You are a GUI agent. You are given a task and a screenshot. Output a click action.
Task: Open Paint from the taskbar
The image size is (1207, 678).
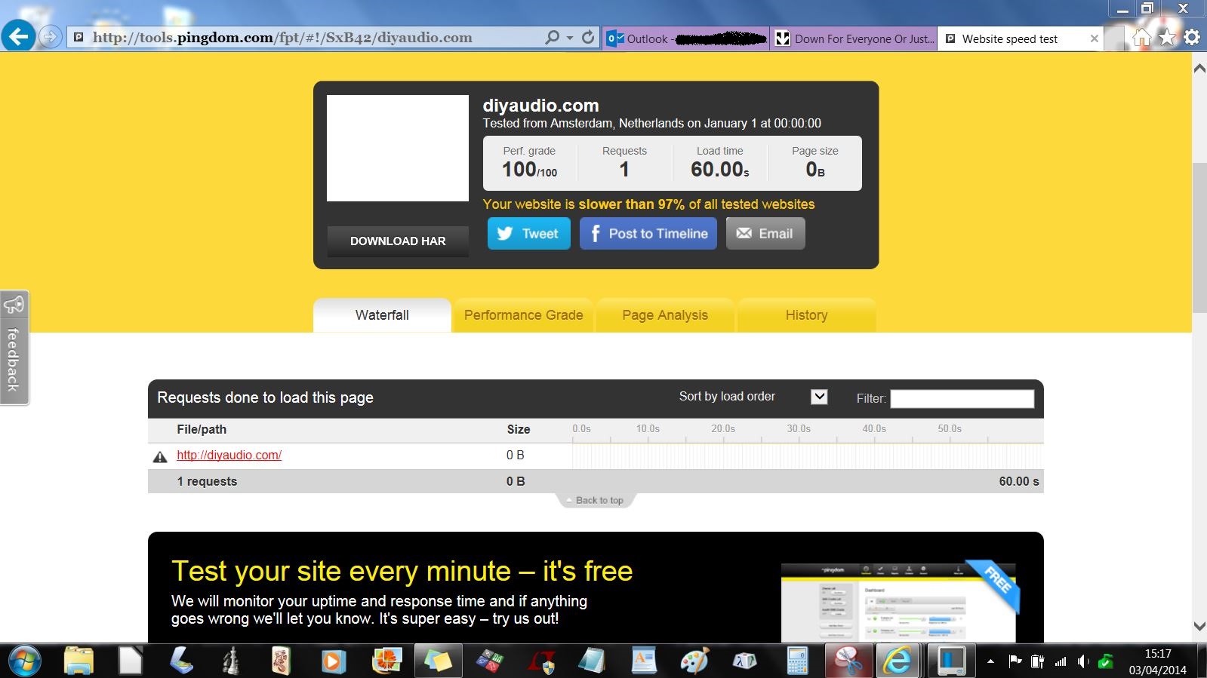[x=694, y=661]
